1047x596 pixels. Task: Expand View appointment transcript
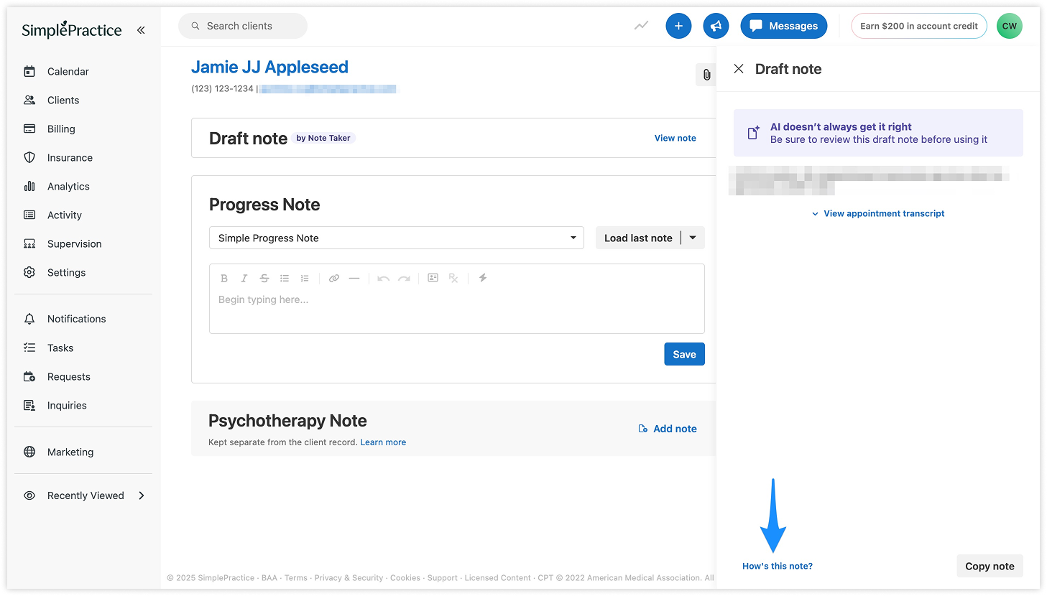pyautogui.click(x=878, y=213)
